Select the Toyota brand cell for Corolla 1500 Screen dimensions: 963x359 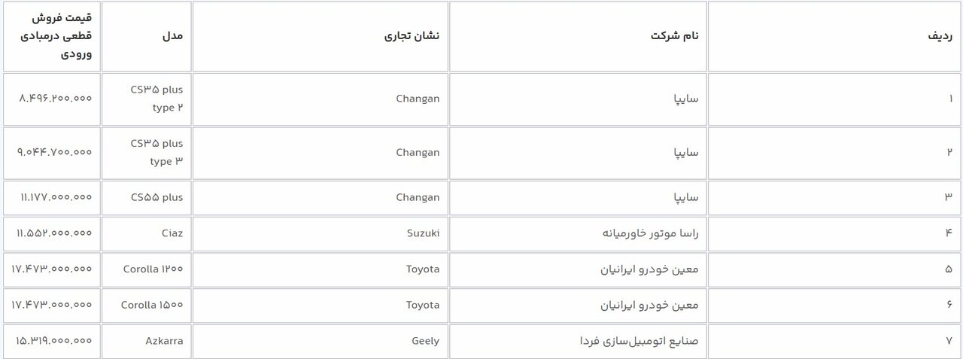click(422, 305)
